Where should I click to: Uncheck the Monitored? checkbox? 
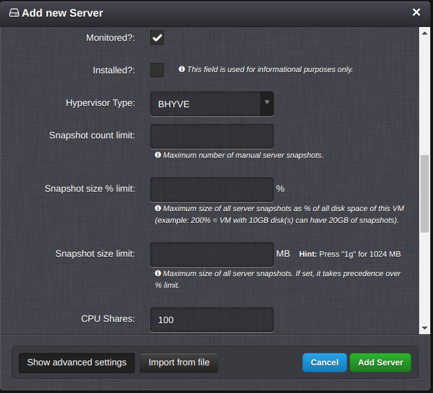[157, 37]
